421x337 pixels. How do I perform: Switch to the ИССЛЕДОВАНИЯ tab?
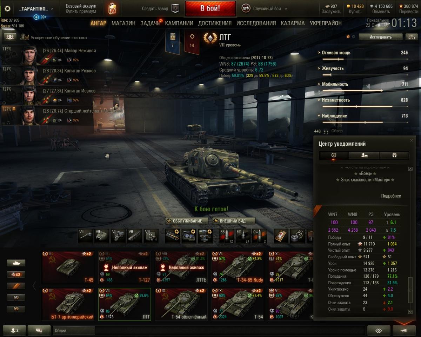coord(256,23)
